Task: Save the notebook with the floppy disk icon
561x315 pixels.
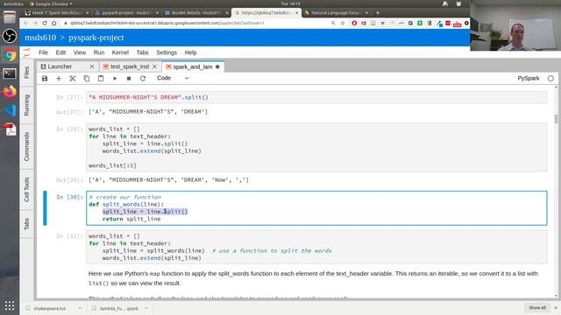Action: tap(45, 78)
